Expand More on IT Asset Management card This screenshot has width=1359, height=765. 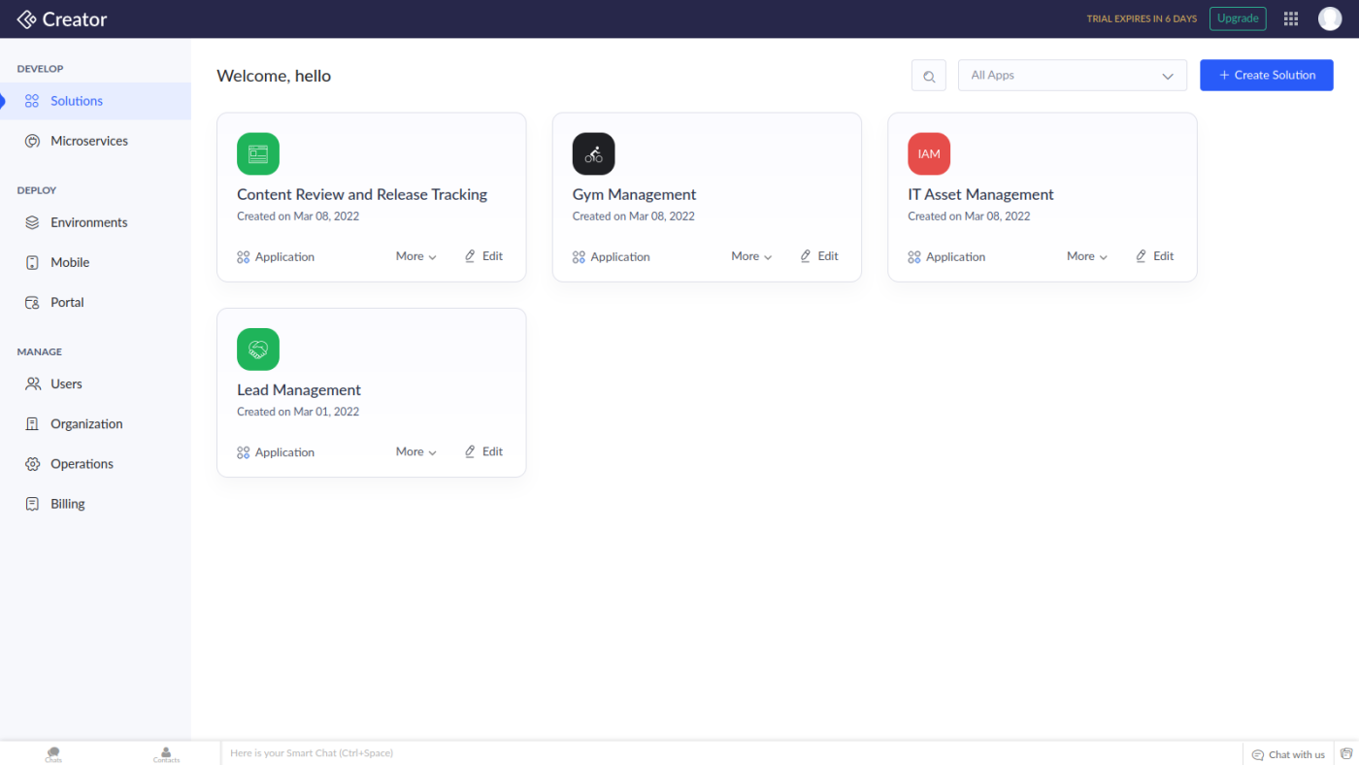(1087, 256)
